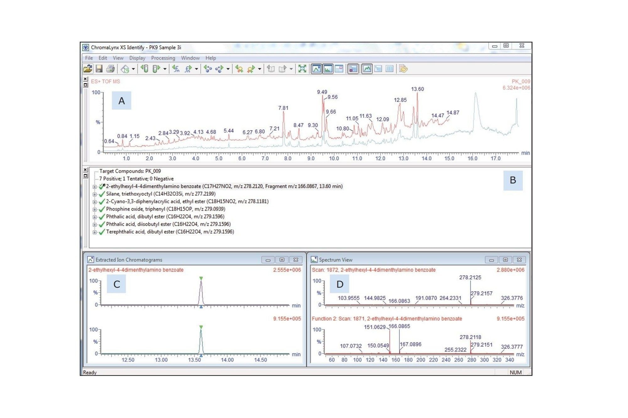Open the Display menu
Image resolution: width=628 pixels, height=418 pixels.
[137, 58]
